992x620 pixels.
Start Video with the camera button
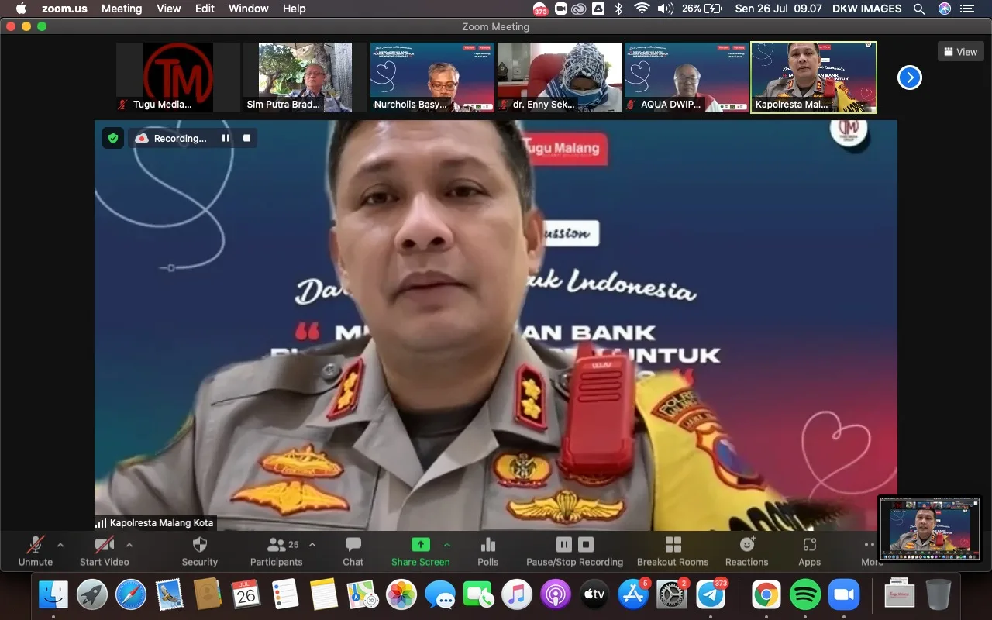point(105,551)
